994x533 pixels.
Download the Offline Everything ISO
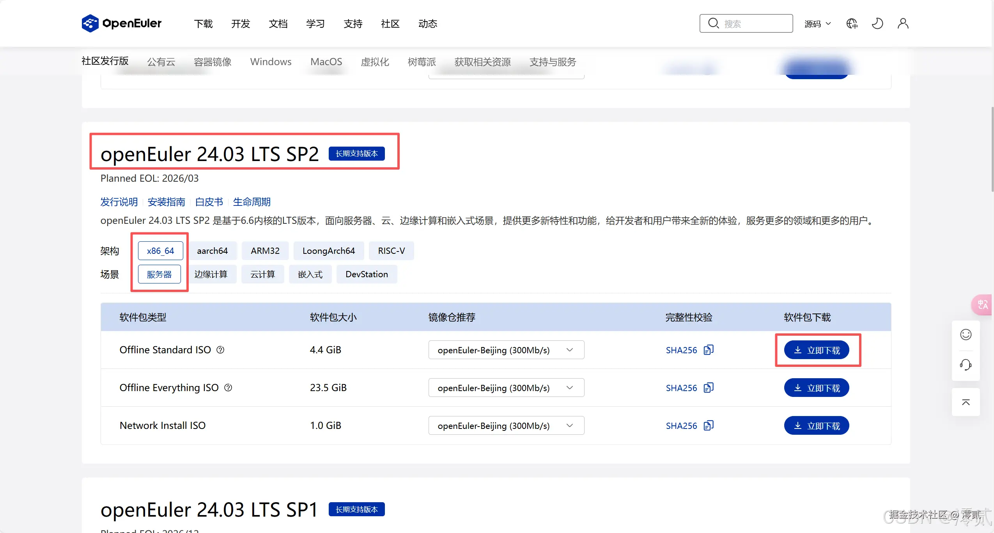tap(816, 388)
